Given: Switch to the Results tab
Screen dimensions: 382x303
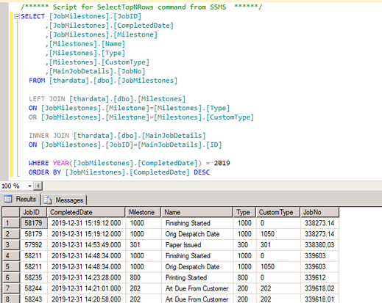Looking at the screenshot, I should [20, 199].
